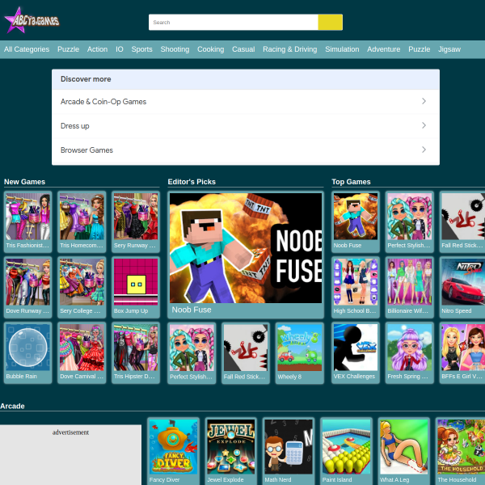Open the Math Nerd arcade game
Screen dimensions: 485x485
tap(289, 451)
